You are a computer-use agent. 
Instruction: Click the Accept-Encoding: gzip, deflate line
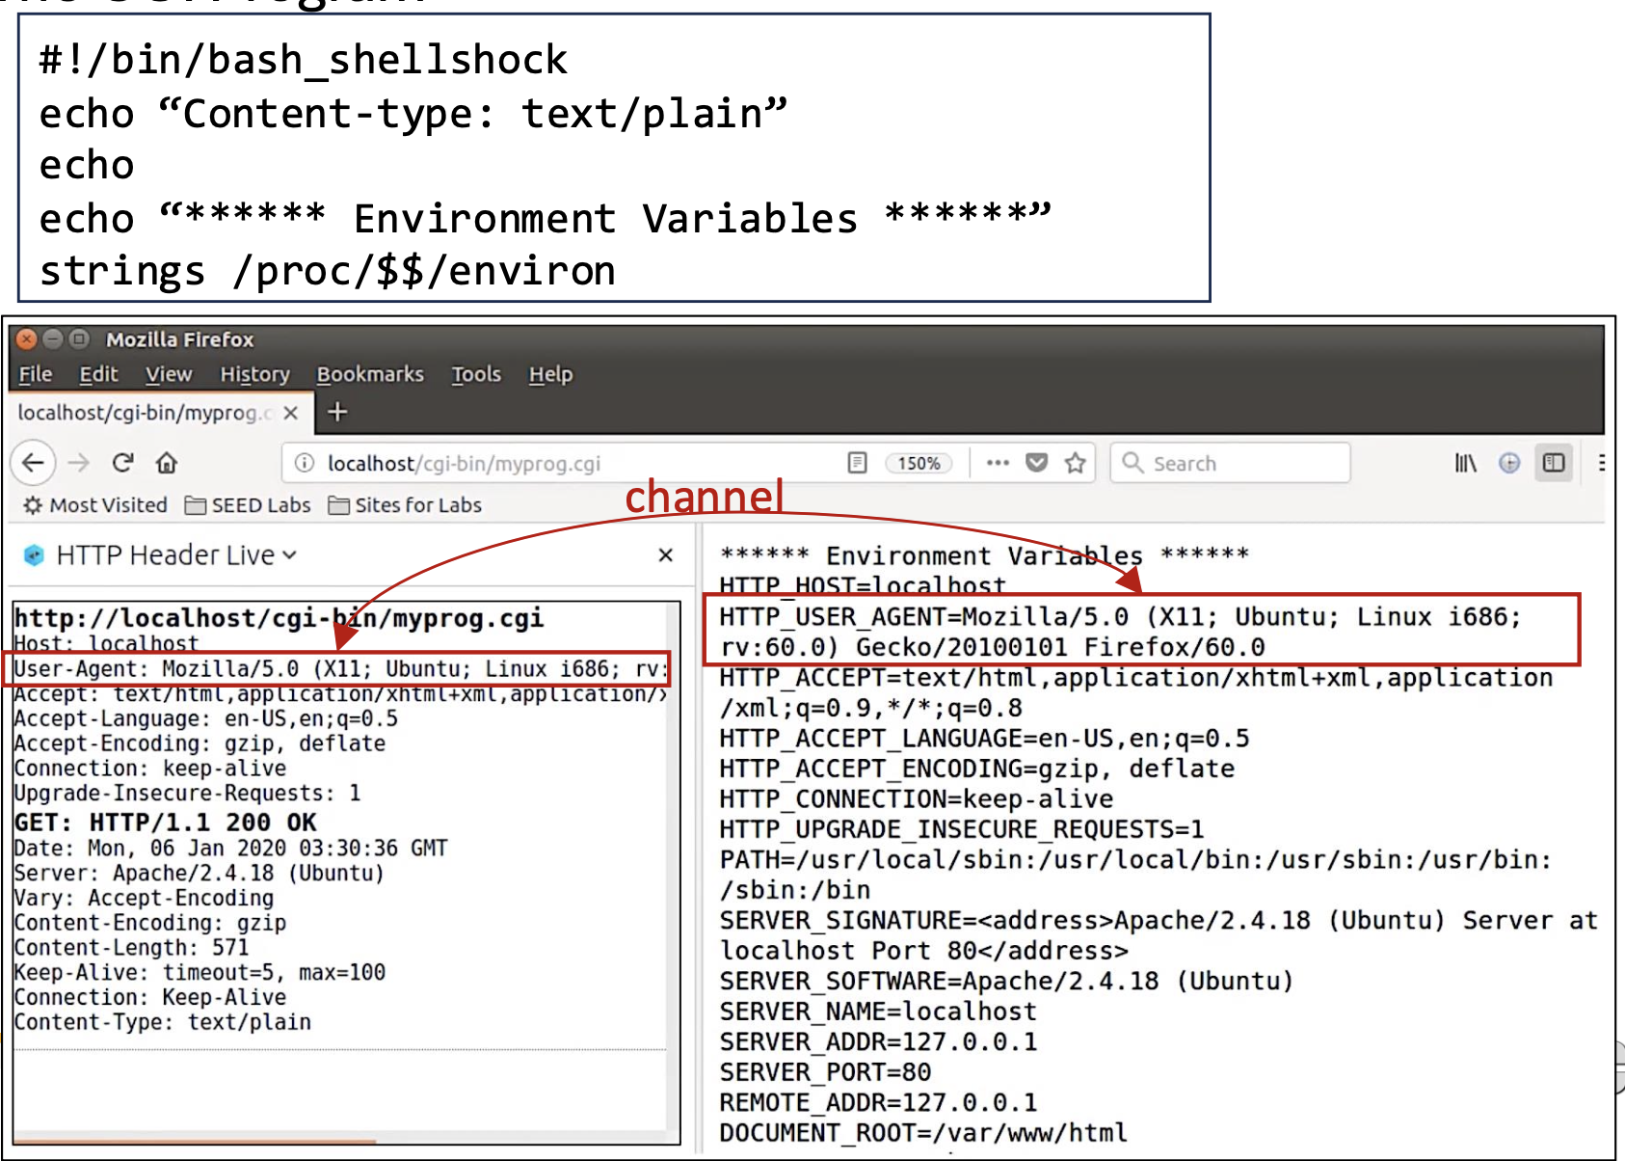pyautogui.click(x=200, y=743)
